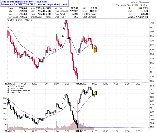Select the upper blue resistance line at 739
This screenshot has width=157, height=133.
click(101, 35)
